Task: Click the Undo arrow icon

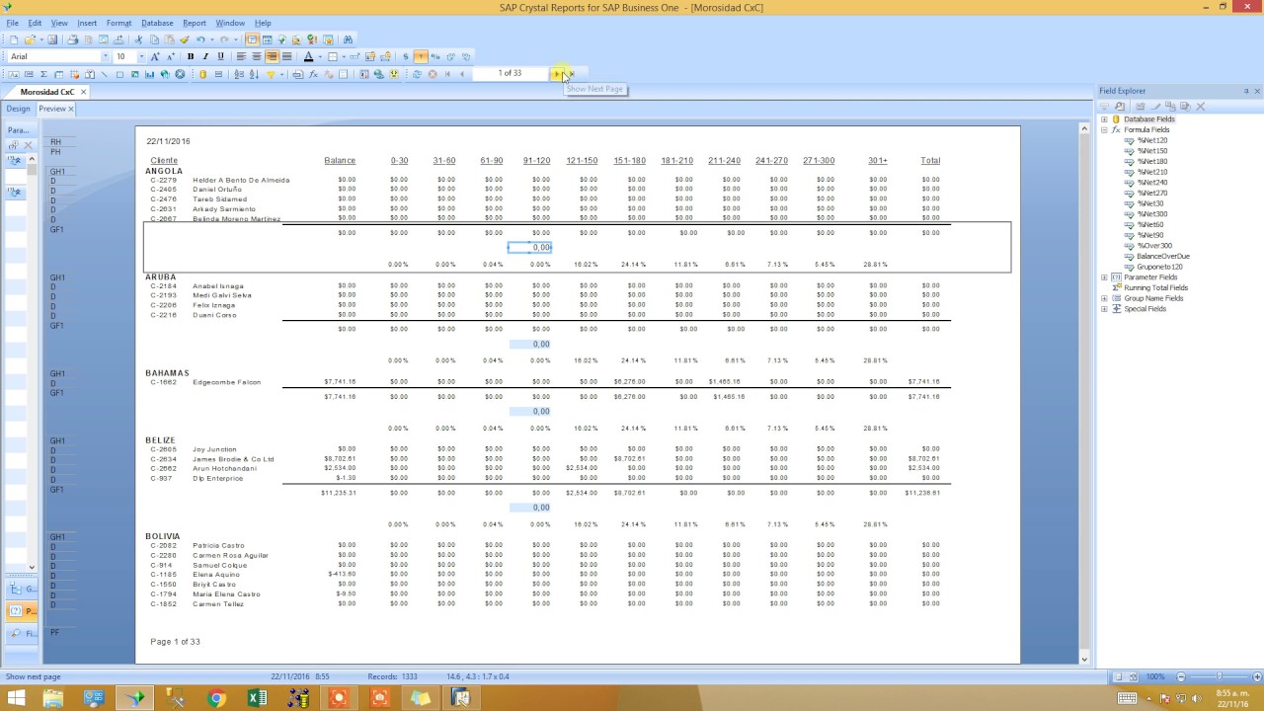Action: [x=200, y=39]
